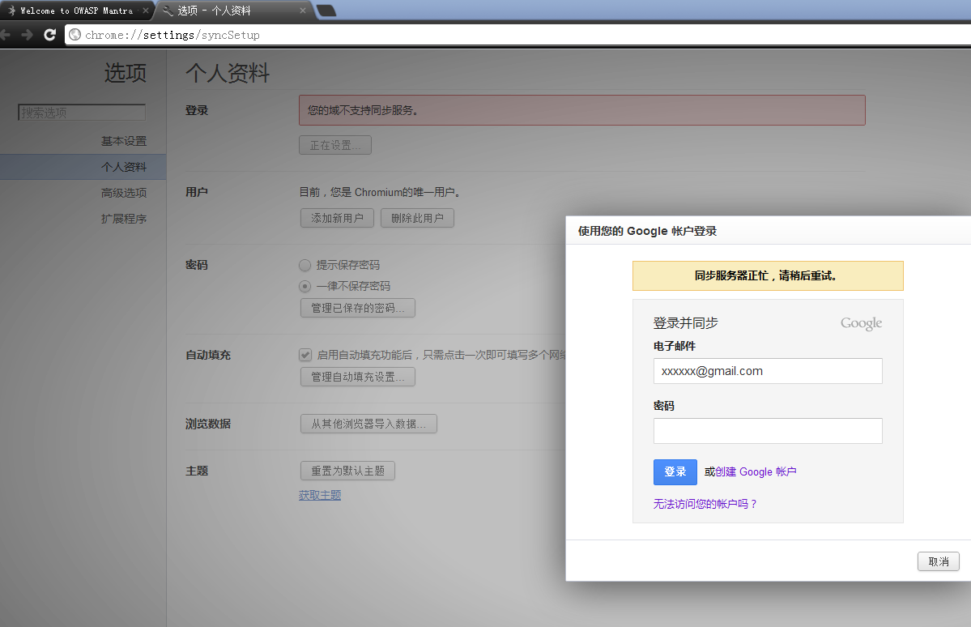Open 高级选项 in the sidebar
Viewport: 971px width, 627px height.
[124, 194]
